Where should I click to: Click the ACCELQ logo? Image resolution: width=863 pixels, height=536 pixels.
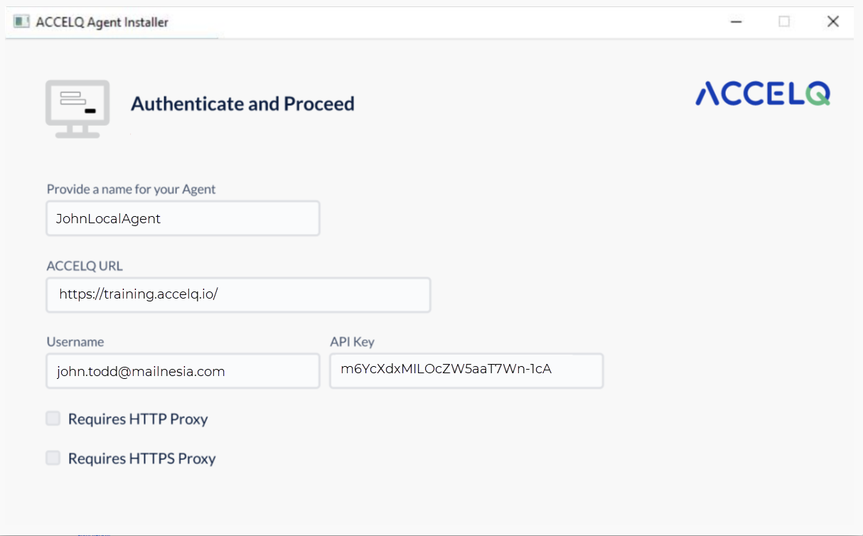click(762, 94)
